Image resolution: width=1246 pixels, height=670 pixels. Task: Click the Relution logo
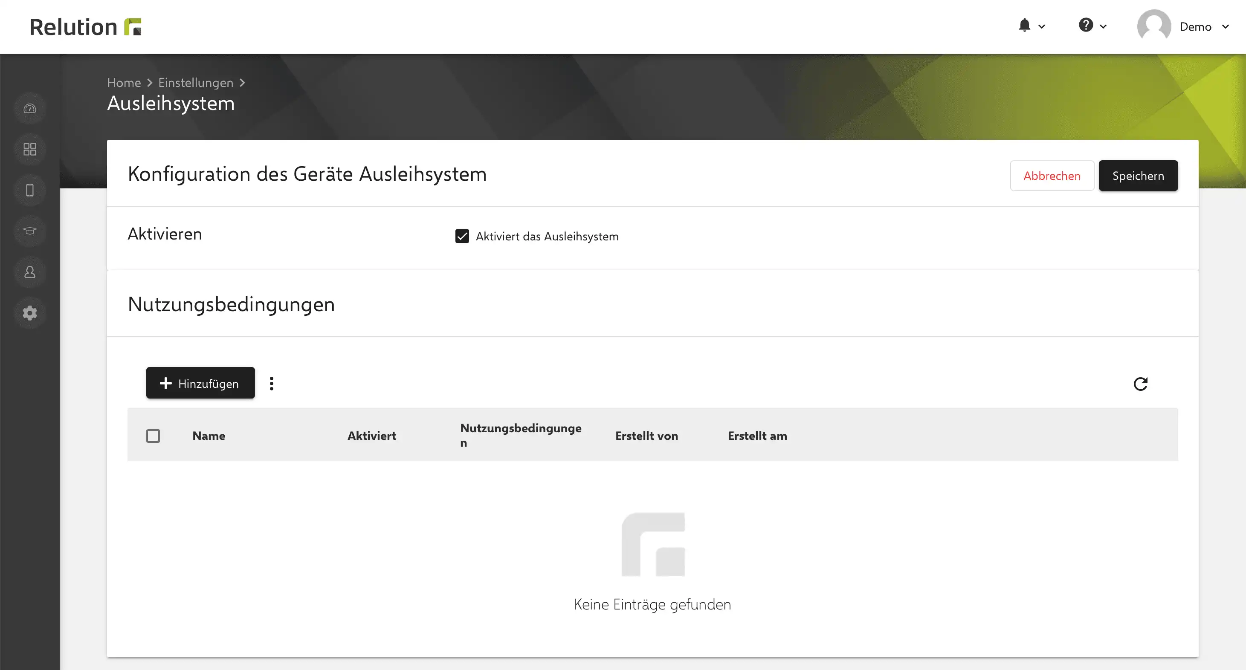click(85, 26)
